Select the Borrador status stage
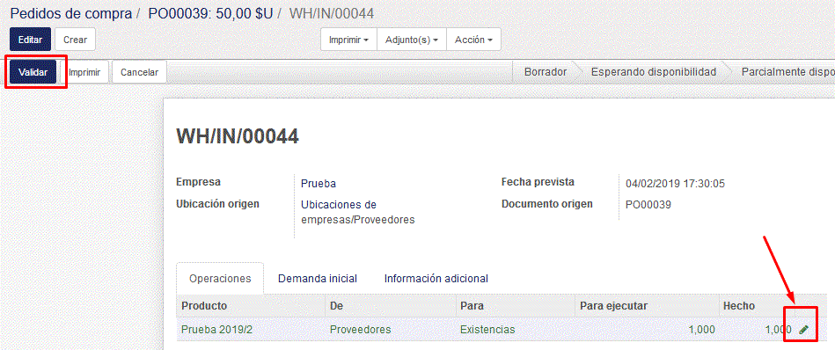 (545, 72)
